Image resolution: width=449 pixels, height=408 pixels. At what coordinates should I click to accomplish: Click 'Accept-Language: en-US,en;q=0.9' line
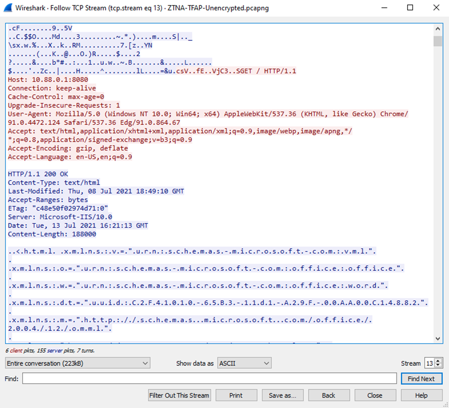pos(70,157)
